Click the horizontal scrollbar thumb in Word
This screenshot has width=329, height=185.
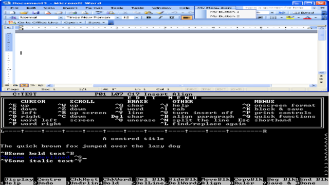click(182, 85)
